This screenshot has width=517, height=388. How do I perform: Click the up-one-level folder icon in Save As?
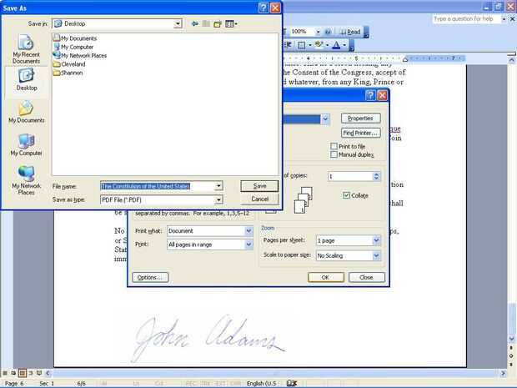(x=206, y=23)
